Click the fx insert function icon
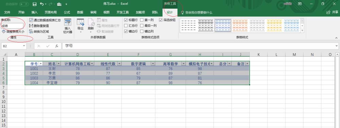Viewport: 340px width, 128px height. (x=56, y=46)
